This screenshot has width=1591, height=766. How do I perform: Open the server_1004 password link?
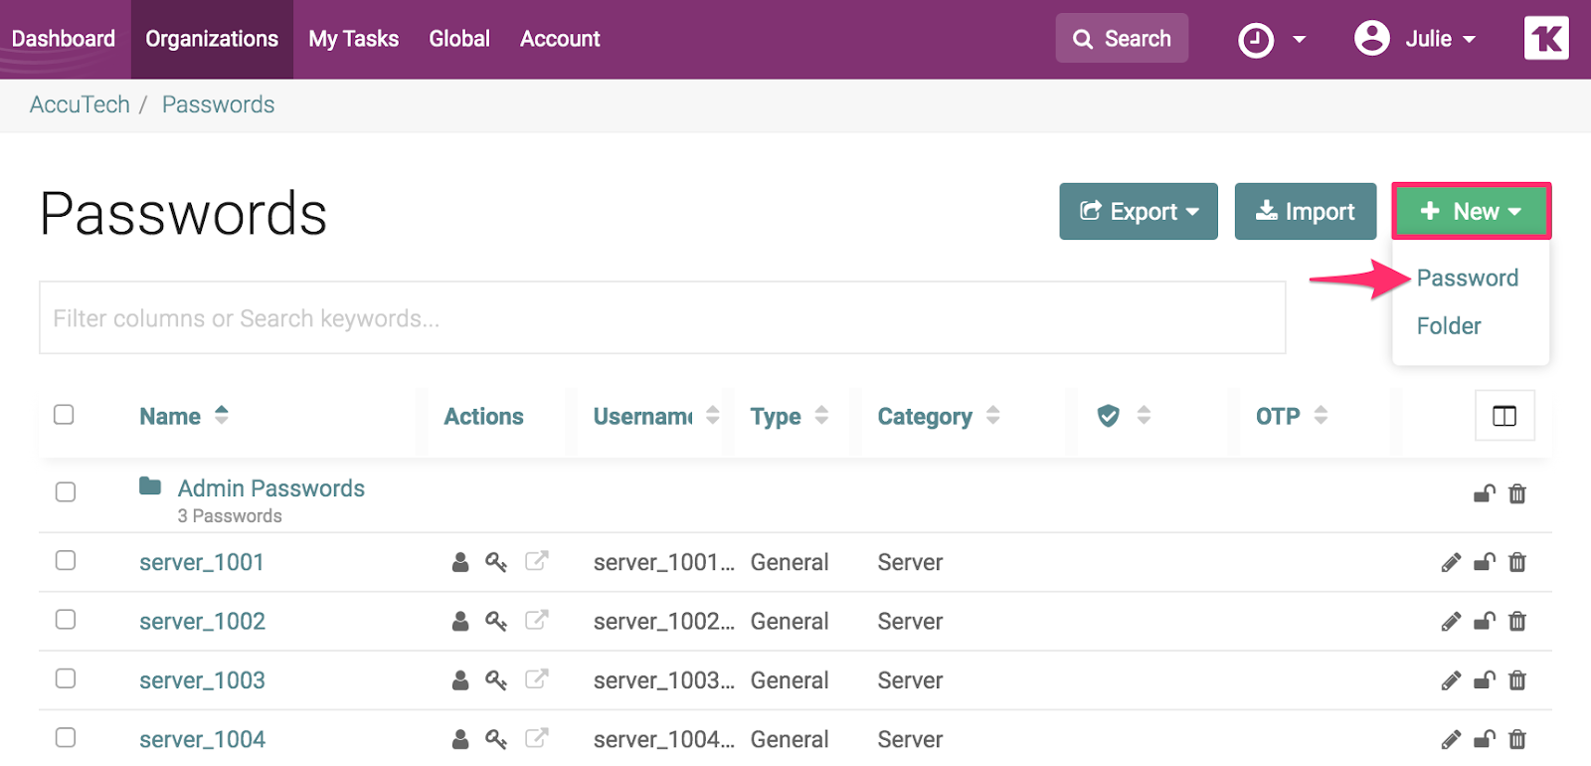click(x=202, y=740)
